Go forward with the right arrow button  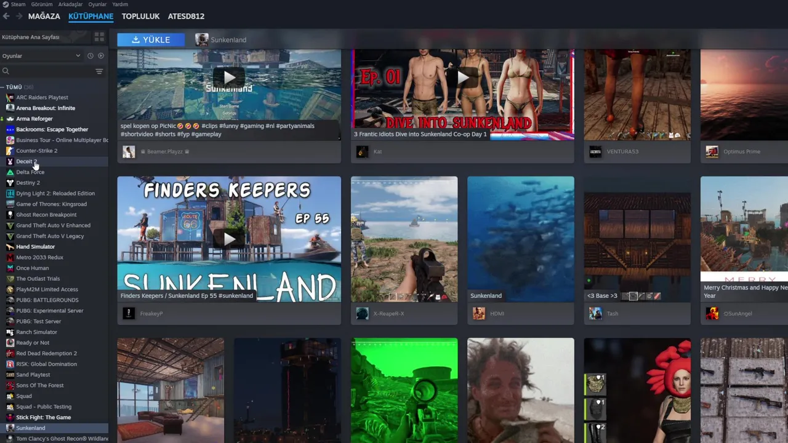(x=19, y=16)
